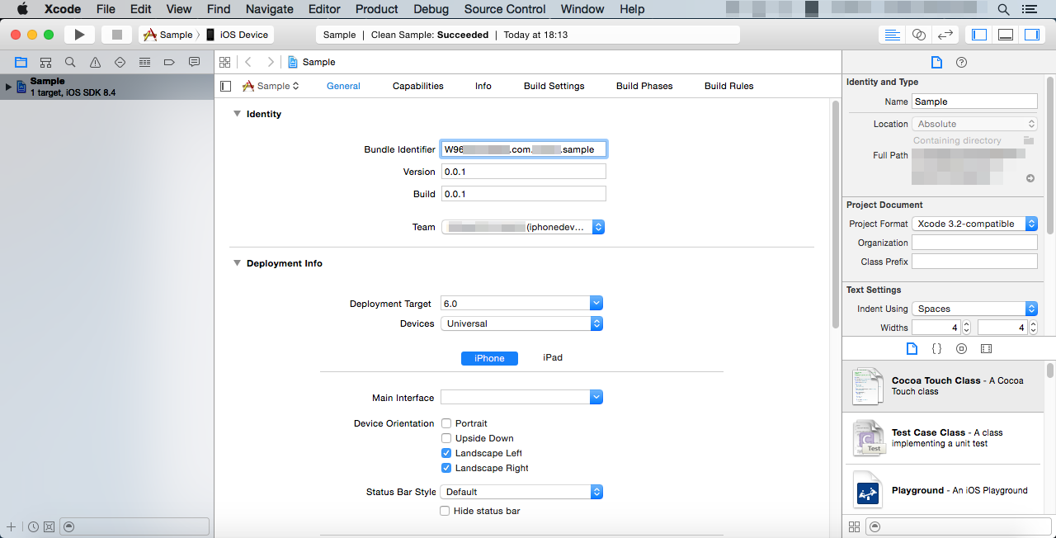This screenshot has width=1056, height=538.
Task: Switch to the Capabilities tab
Action: (418, 86)
